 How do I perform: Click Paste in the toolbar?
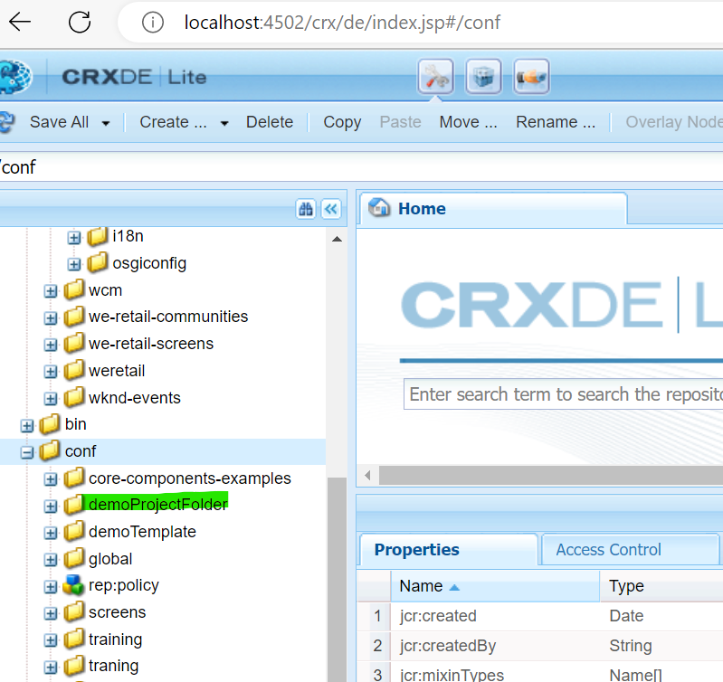click(400, 122)
